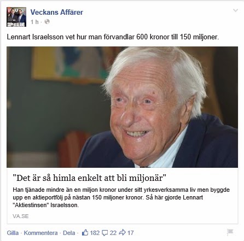The height and width of the screenshot is (241, 244).
Task: Click the article description text about Aktiestinsen
Action: point(121,197)
